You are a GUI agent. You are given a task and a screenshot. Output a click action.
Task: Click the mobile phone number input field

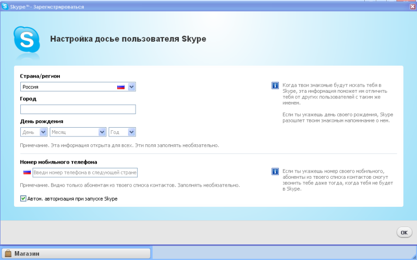85,172
